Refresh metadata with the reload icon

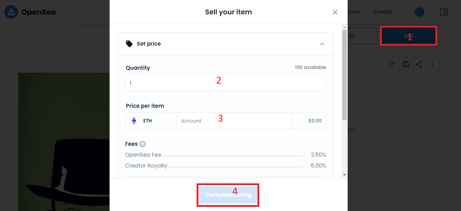tap(392, 64)
